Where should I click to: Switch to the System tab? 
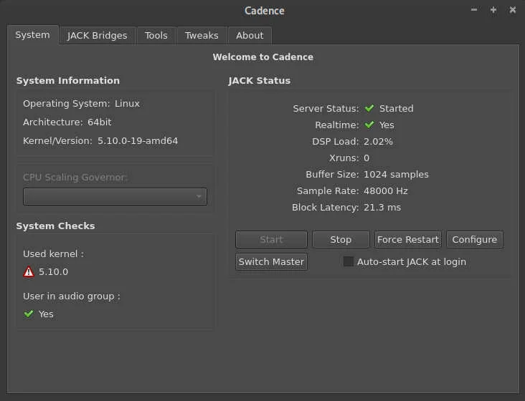coord(32,35)
